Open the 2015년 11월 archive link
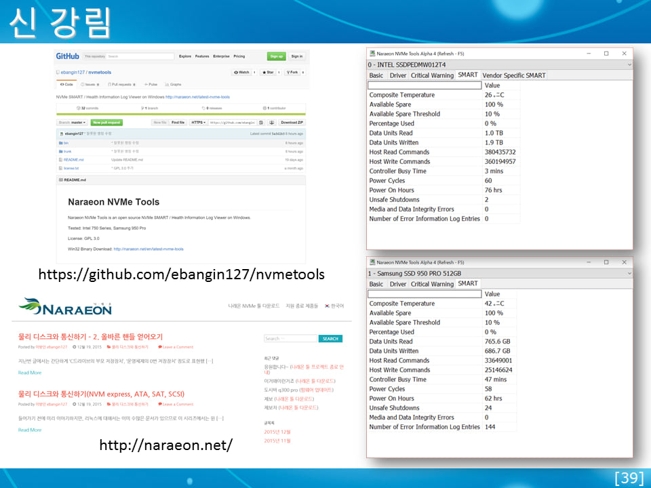The height and width of the screenshot is (488, 651). point(277,441)
